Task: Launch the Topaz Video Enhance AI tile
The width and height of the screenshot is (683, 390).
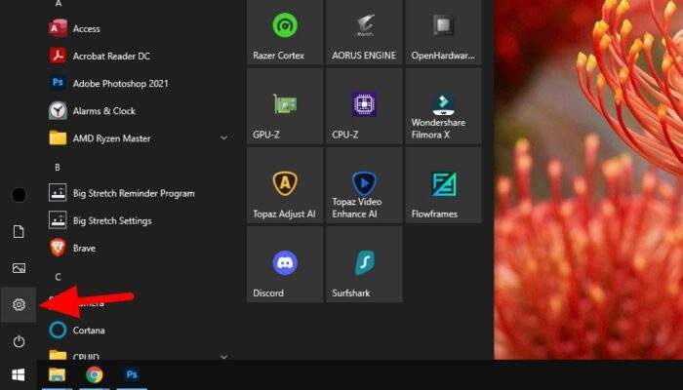Action: coord(364,185)
